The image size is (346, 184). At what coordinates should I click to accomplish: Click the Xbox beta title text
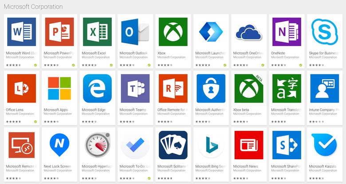(241, 110)
